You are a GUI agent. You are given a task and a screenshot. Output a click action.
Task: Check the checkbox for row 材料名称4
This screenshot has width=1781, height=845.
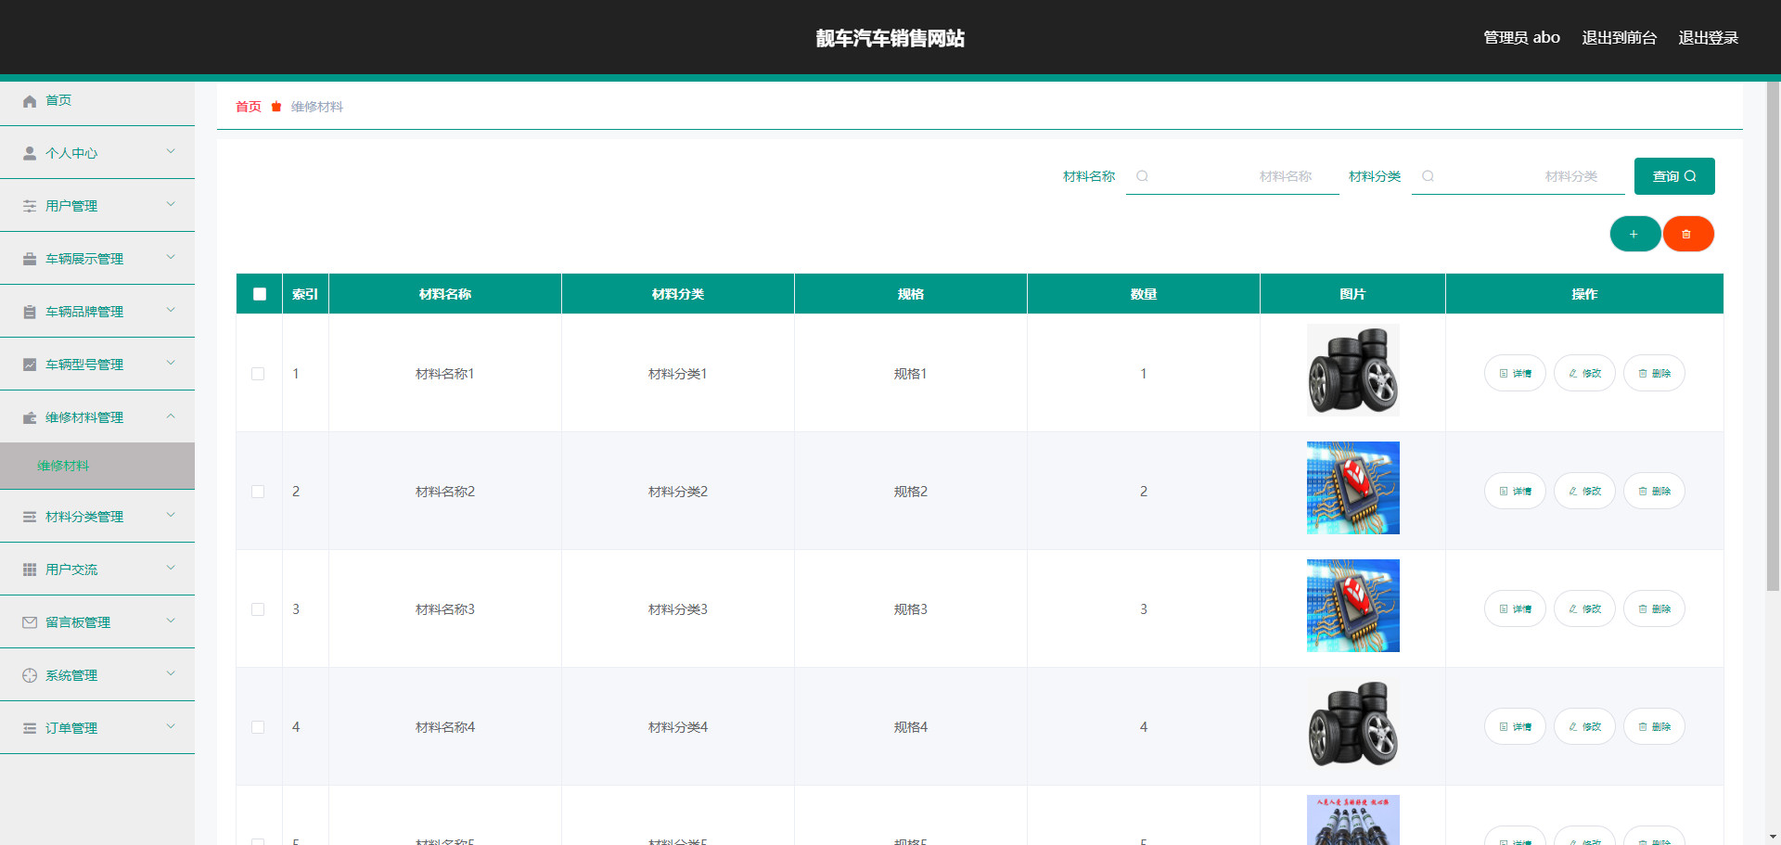pos(258,727)
